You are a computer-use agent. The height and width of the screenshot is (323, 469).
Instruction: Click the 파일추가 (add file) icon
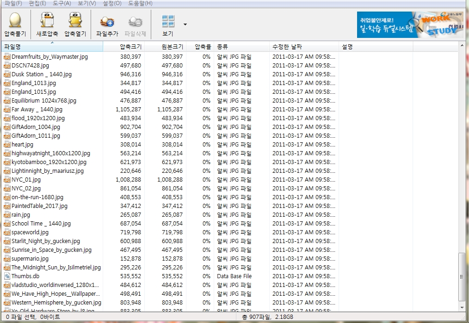[x=107, y=21]
